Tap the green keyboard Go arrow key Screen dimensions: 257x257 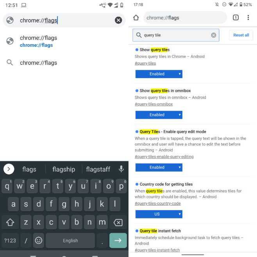tap(118, 241)
